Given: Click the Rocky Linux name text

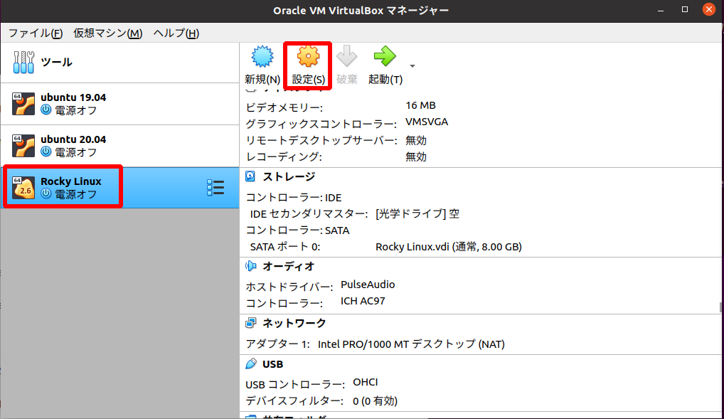Looking at the screenshot, I should tap(70, 181).
